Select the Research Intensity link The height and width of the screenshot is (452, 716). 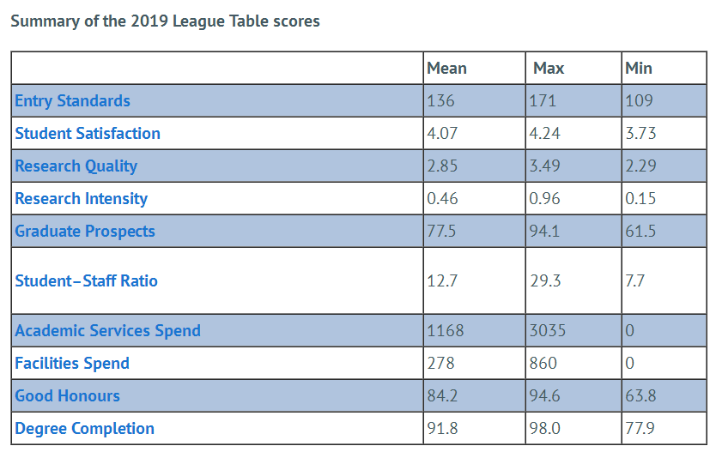[x=81, y=199]
